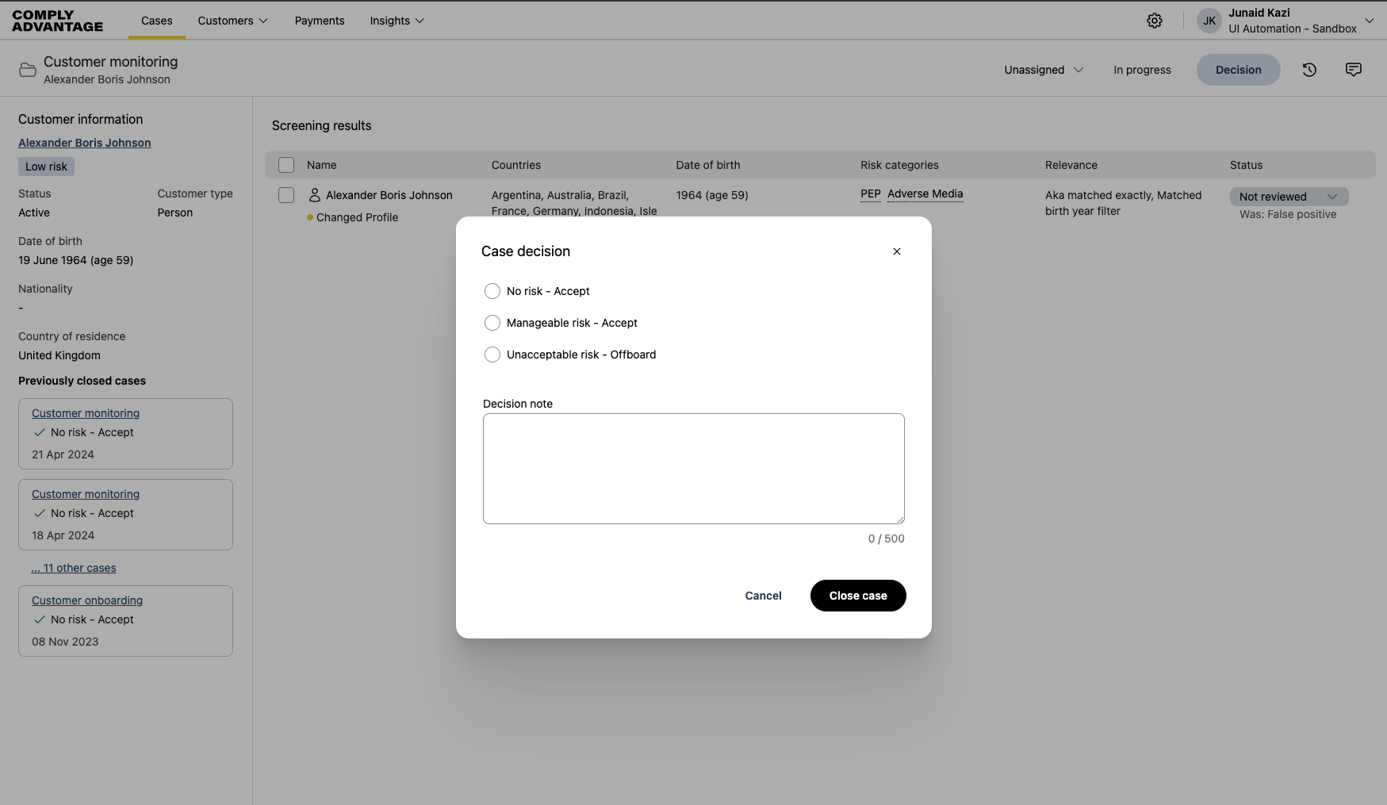This screenshot has height=805, width=1387.
Task: Open the Payments menu item
Action: [x=319, y=21]
